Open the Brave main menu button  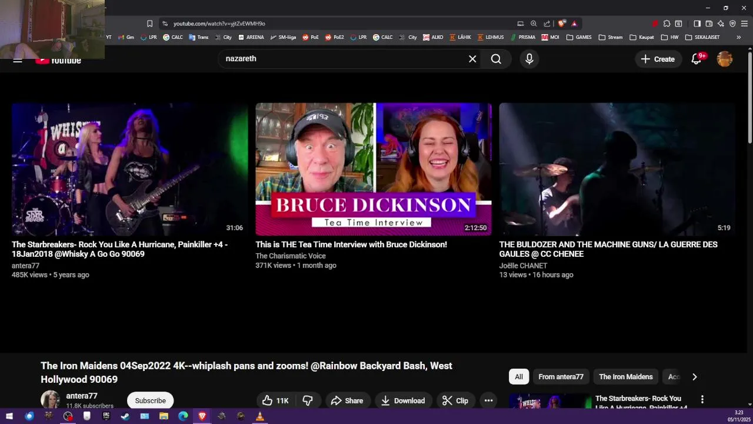click(745, 24)
